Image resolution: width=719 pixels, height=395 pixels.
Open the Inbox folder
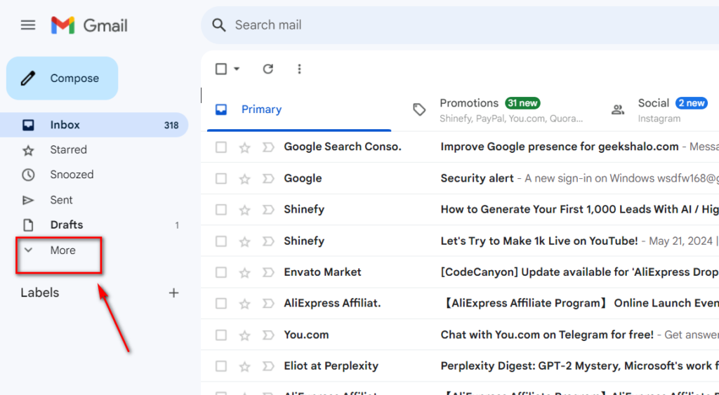[x=94, y=125]
